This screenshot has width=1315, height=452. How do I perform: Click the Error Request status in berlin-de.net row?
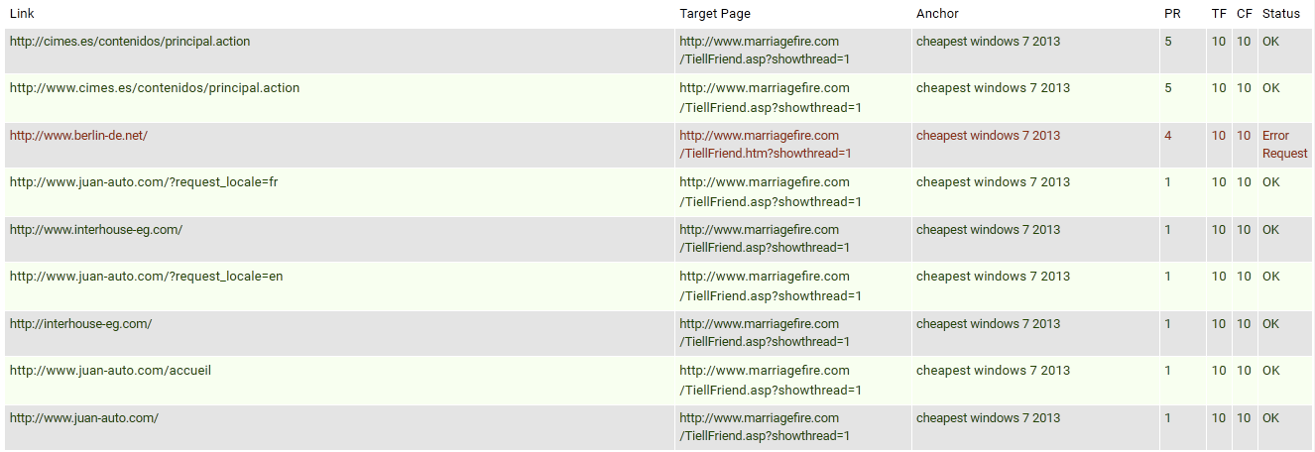1285,145
